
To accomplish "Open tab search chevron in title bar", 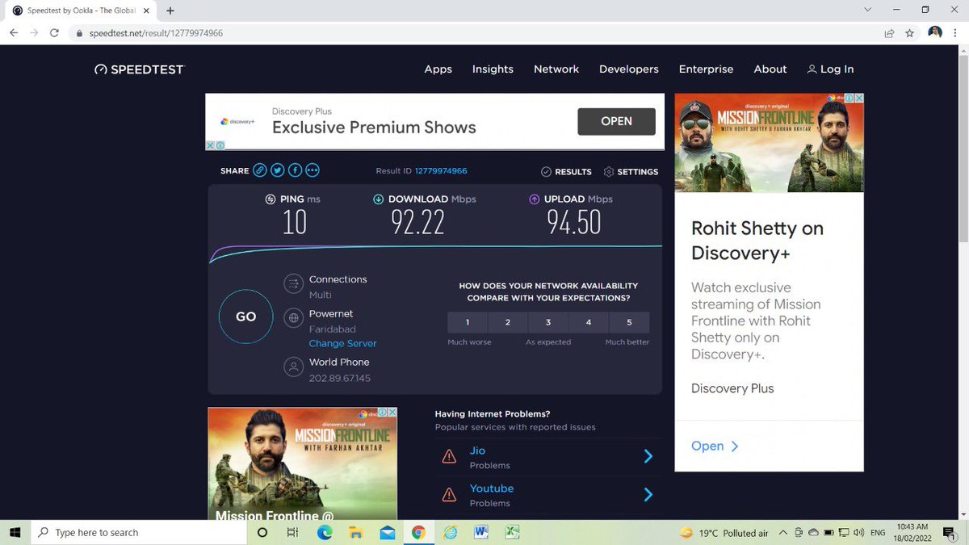I will tap(867, 10).
